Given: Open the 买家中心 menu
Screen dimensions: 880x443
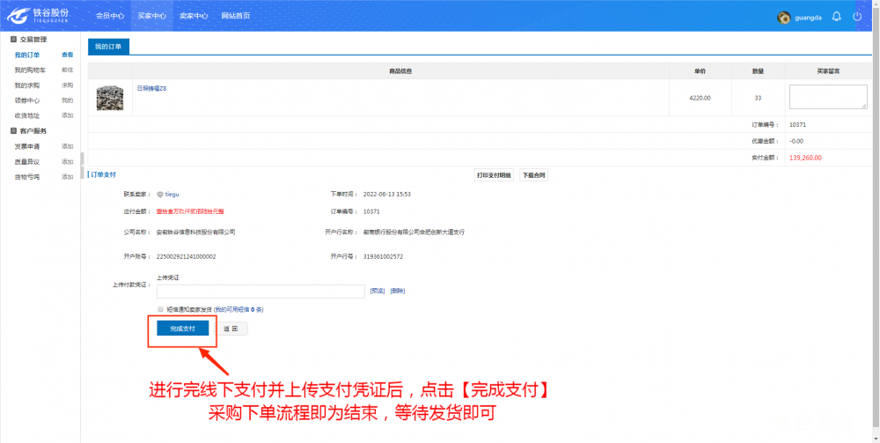Looking at the screenshot, I should [x=151, y=16].
